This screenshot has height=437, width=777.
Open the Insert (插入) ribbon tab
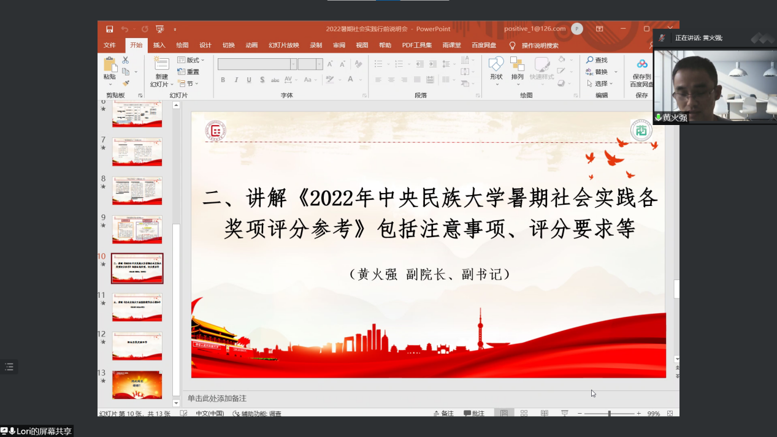[x=159, y=45]
